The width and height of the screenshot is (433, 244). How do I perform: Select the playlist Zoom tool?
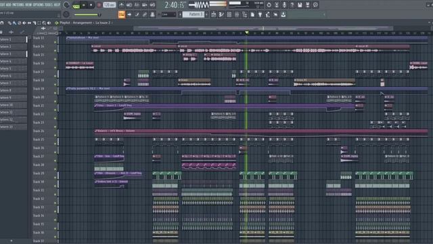[x=44, y=23]
